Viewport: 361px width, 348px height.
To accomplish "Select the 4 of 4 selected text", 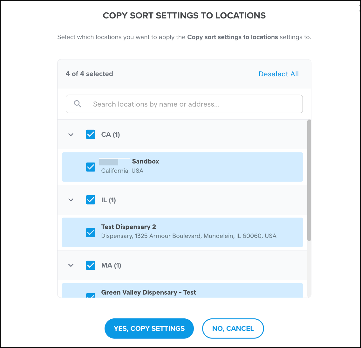I will 89,74.
